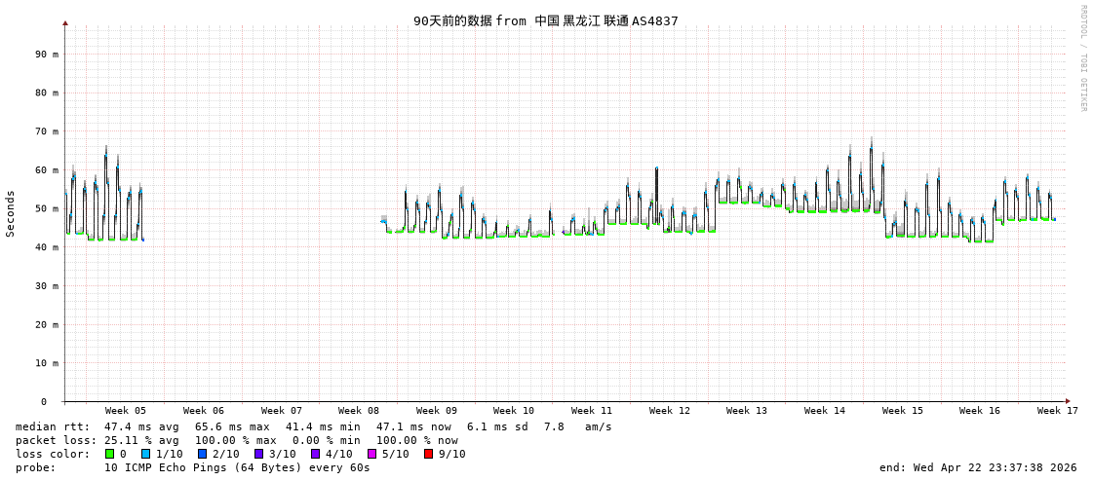Pick the violet 4/10 loss color box
Viewport: 1093px width, 481px height.
click(x=315, y=454)
